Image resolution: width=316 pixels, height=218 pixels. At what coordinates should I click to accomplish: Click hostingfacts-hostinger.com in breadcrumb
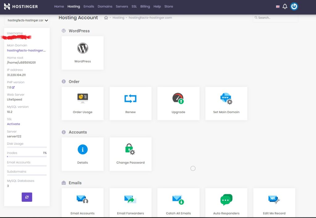click(150, 18)
